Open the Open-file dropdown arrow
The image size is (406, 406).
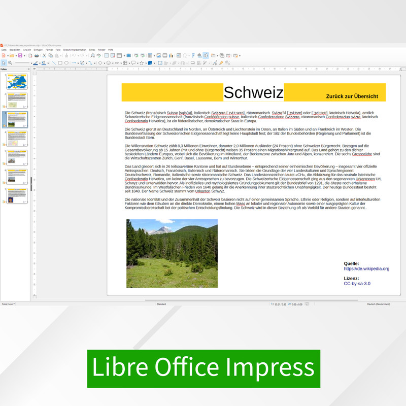pyautogui.click(x=16, y=56)
